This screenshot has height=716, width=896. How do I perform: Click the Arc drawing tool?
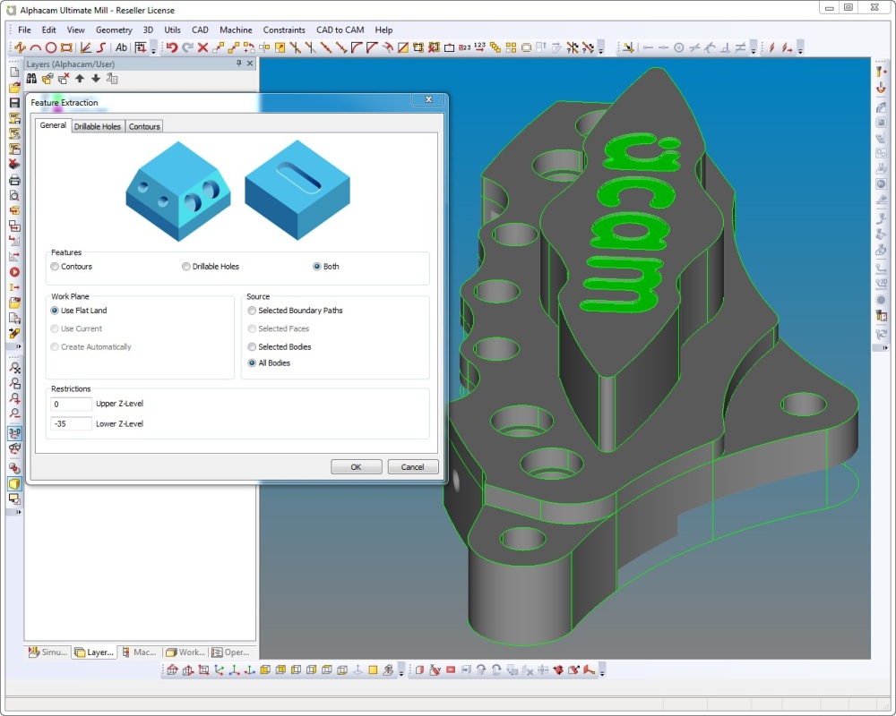pyautogui.click(x=35, y=47)
